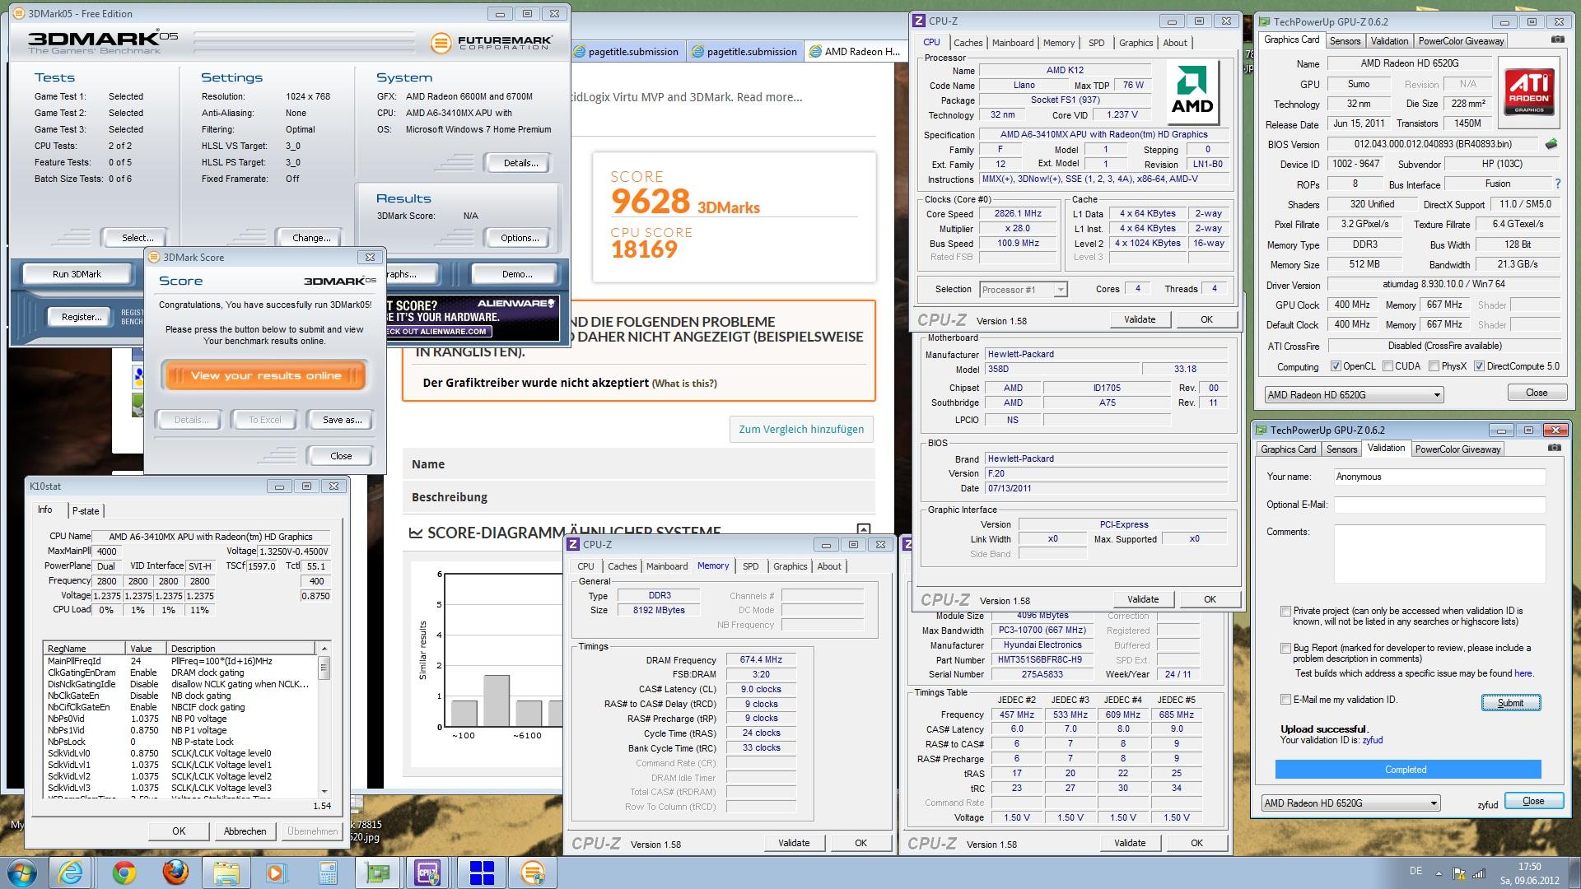Open Google Chrome from the taskbar
This screenshot has height=889, width=1581.
[124, 873]
